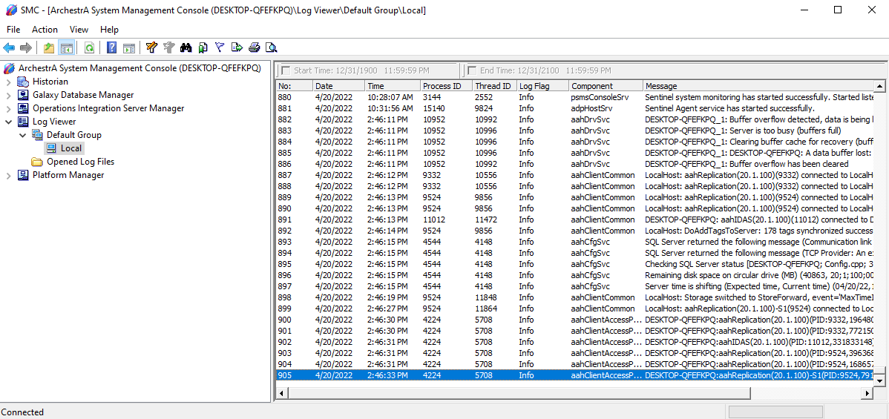Expand the Platform Manager node
The image size is (889, 419).
point(8,175)
